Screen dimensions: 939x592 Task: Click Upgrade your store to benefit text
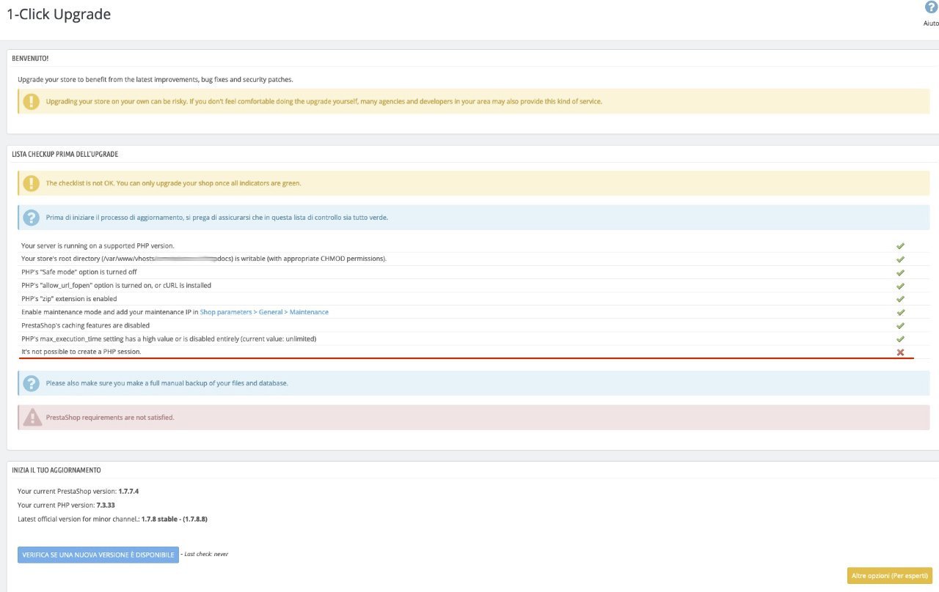tap(156, 79)
